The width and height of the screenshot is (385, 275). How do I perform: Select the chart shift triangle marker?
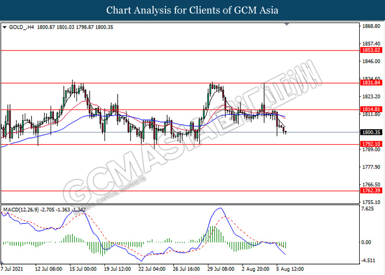pos(287,24)
